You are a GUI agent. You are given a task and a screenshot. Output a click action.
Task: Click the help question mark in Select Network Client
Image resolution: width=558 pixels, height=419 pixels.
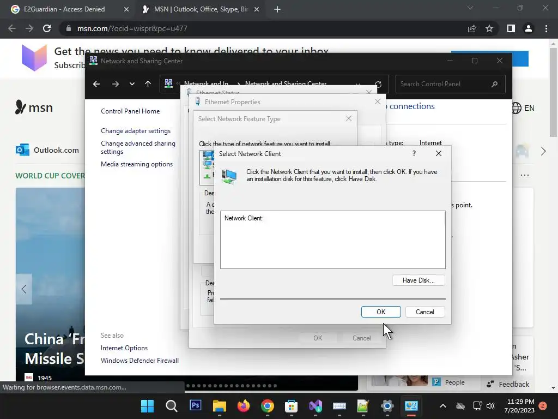click(x=414, y=153)
